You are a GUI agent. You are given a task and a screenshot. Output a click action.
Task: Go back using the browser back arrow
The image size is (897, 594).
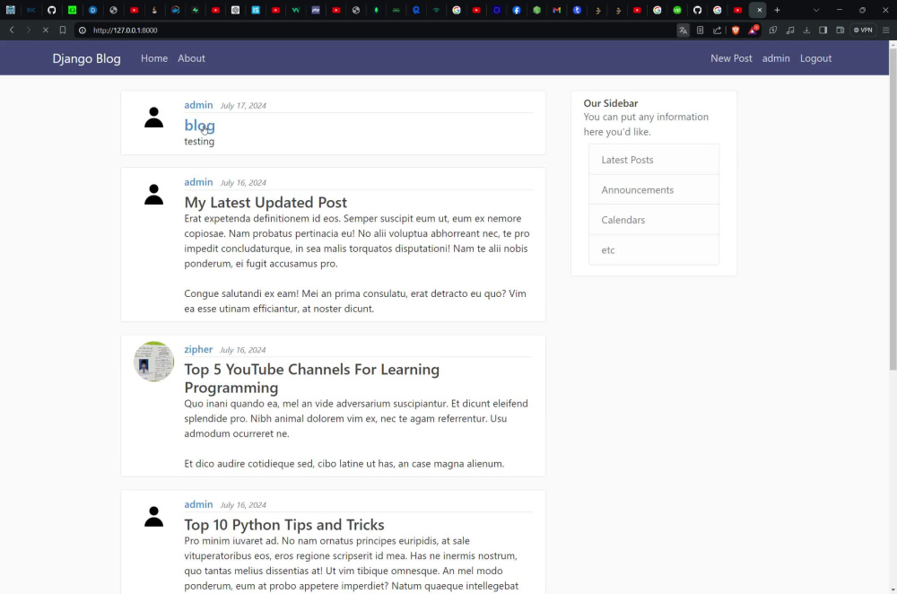(x=12, y=30)
